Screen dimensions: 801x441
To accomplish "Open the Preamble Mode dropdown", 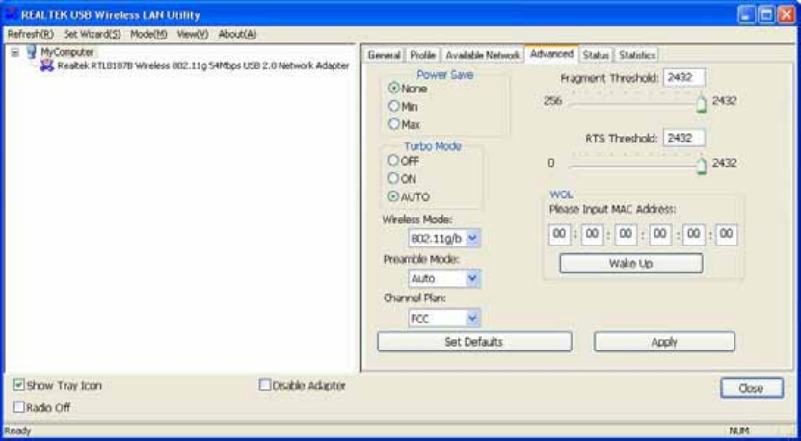I will [x=472, y=278].
